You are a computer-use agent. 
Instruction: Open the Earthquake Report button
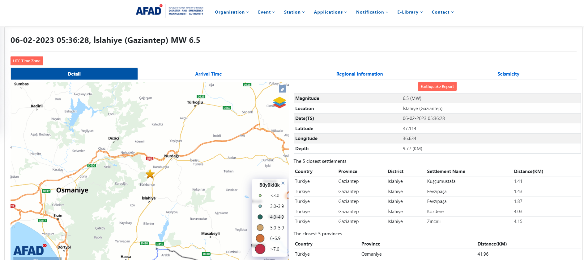click(437, 86)
